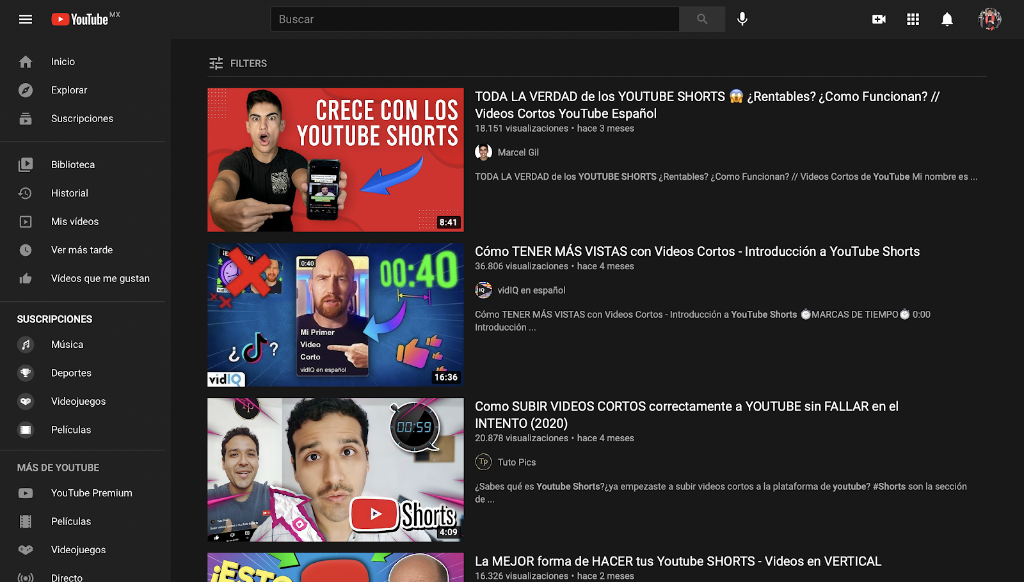Click the Ver más tarde clock icon

tap(26, 250)
